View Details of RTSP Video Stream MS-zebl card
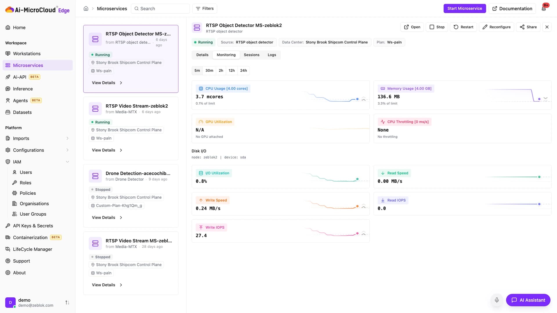 tap(107, 285)
